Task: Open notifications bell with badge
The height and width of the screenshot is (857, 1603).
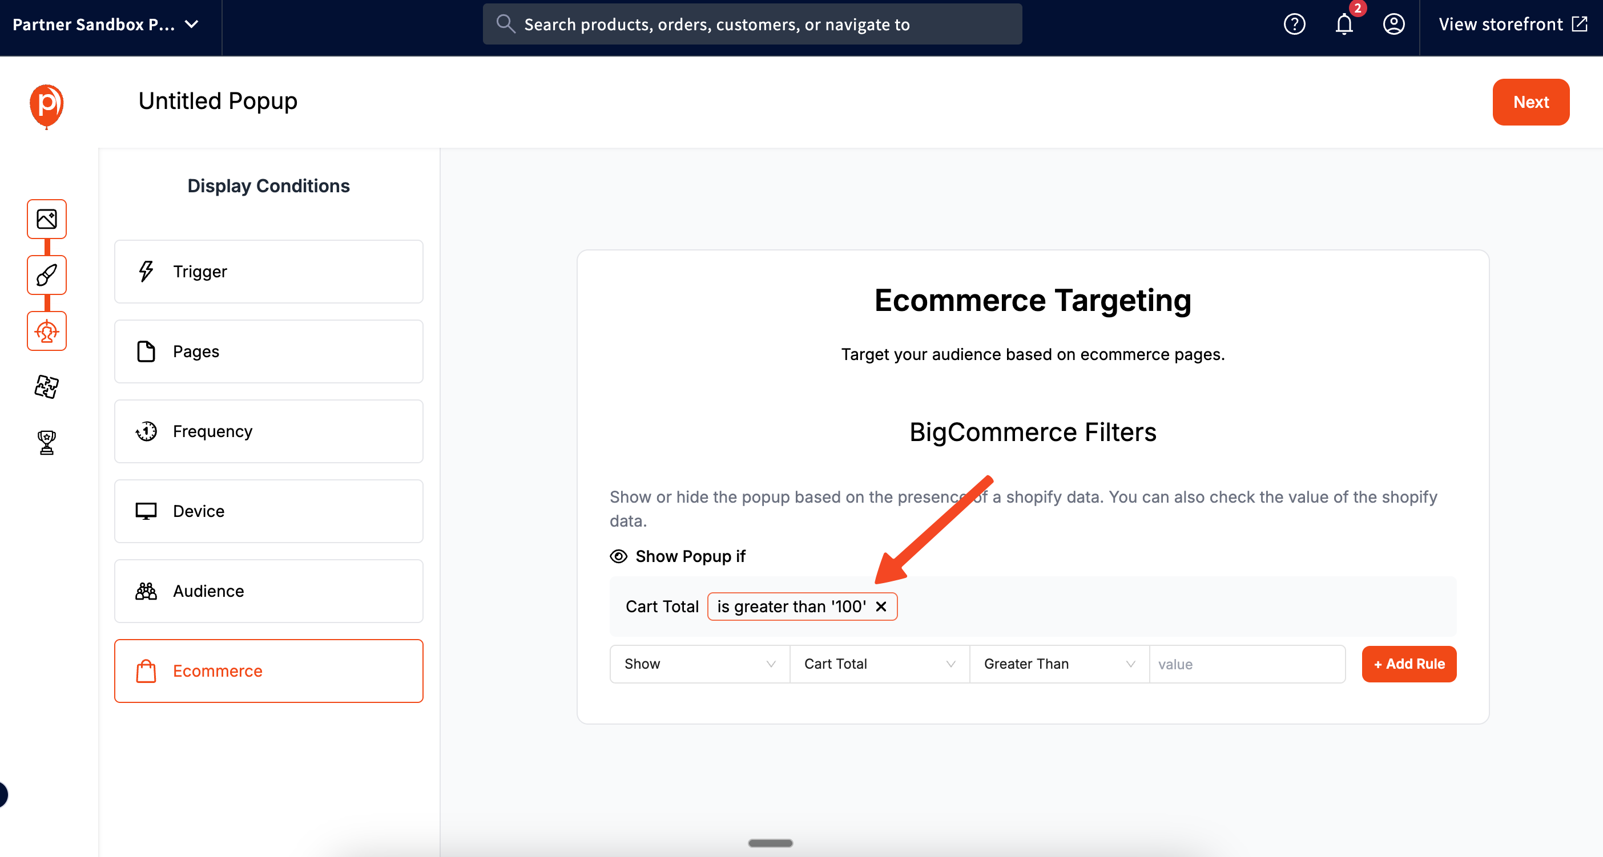Action: 1343,25
